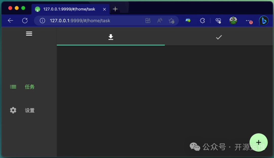The image size is (274, 158).
Task: Toggle the hamburger sidebar menu
Action: coord(29,34)
